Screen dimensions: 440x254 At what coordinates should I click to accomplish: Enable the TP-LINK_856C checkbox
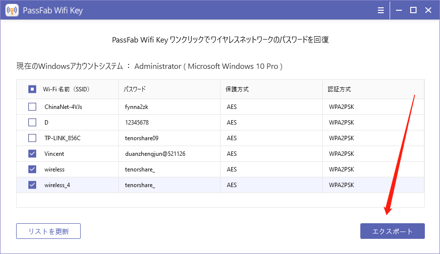tap(32, 138)
